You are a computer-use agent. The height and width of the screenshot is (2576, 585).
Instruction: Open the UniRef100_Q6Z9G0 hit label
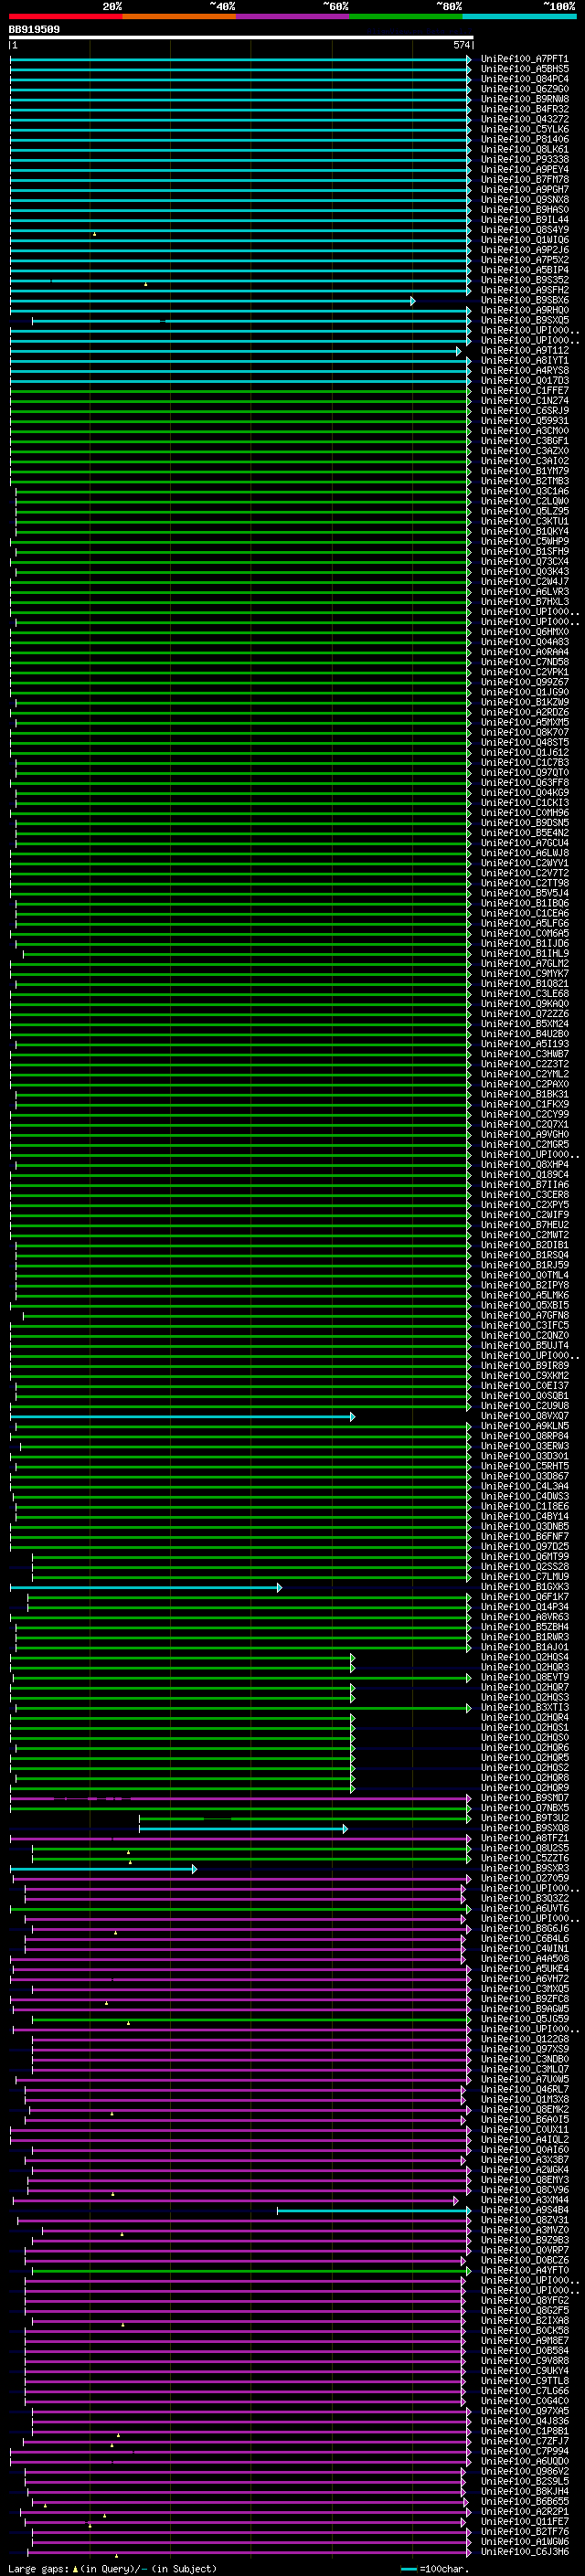[525, 89]
